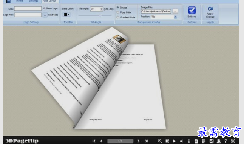Jump to last page in viewer bar
This screenshot has width=244, height=144.
pos(147,141)
